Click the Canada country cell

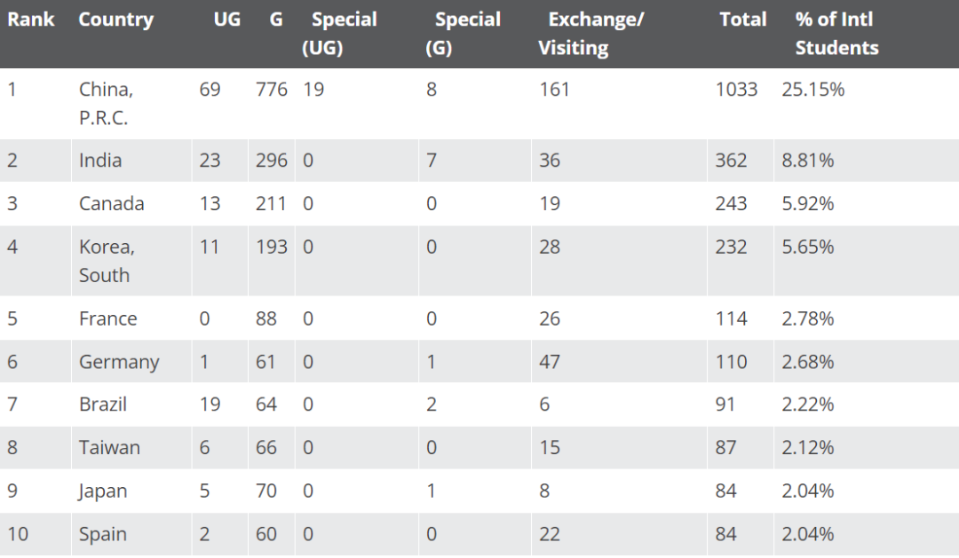111,204
